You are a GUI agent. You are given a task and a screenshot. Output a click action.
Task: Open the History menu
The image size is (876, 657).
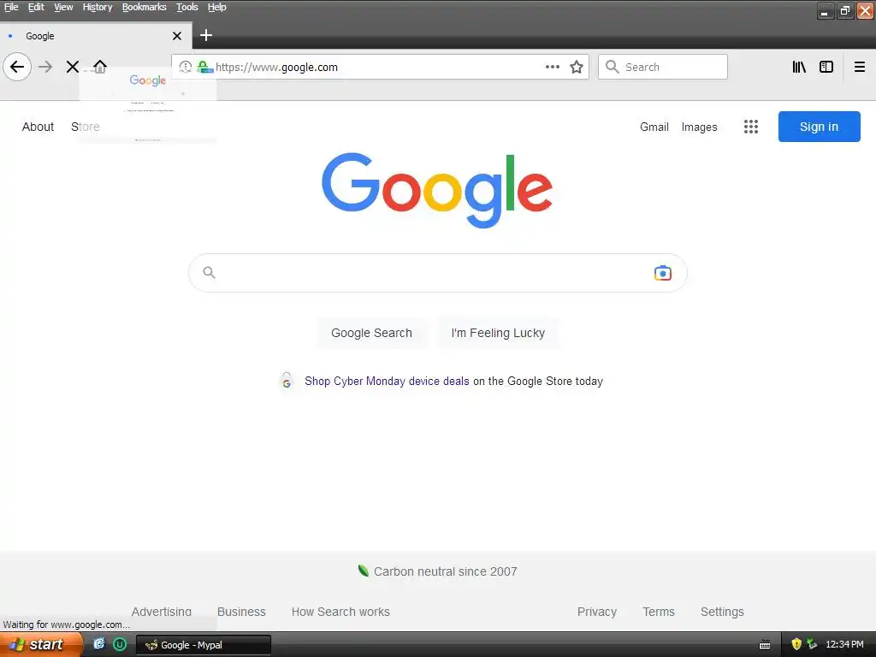point(98,7)
